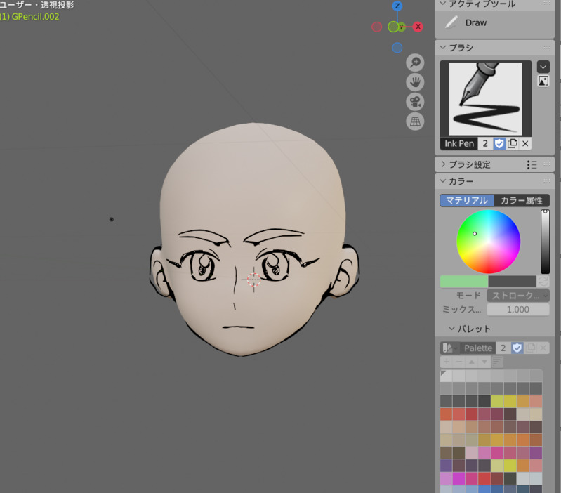Click the 3D cursor on the face
Image resolution: width=561 pixels, height=493 pixels.
click(x=253, y=280)
